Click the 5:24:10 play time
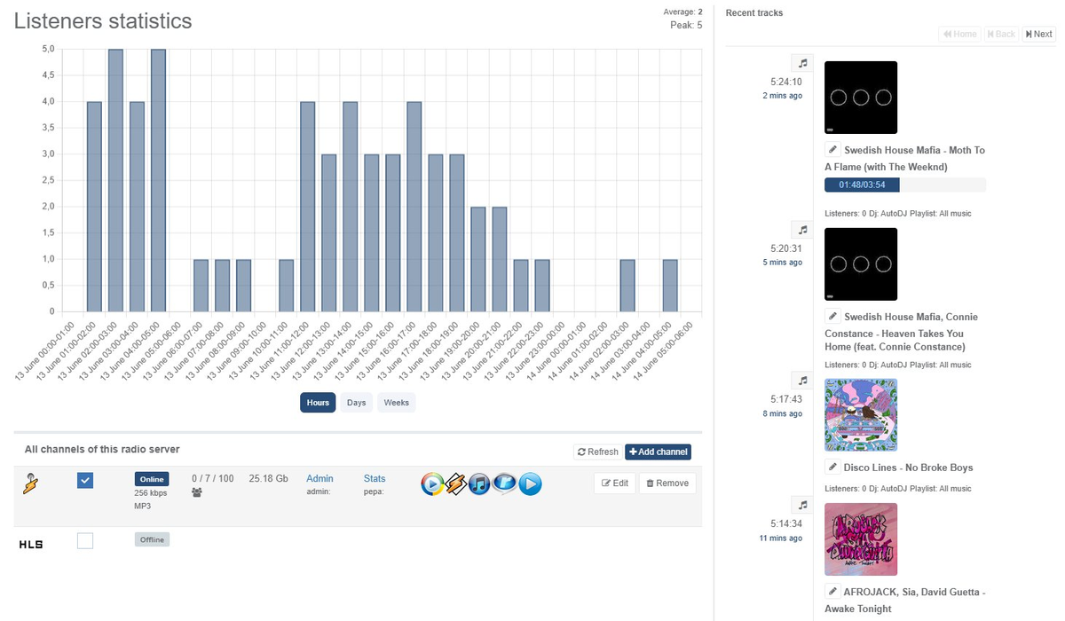 [x=786, y=83]
